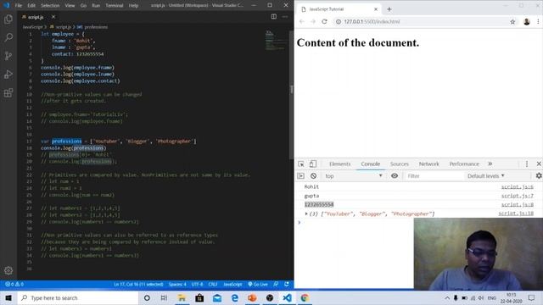Screen dimensions: 543x305
Task: Open a new Chrome tab
Action: pos(389,9)
